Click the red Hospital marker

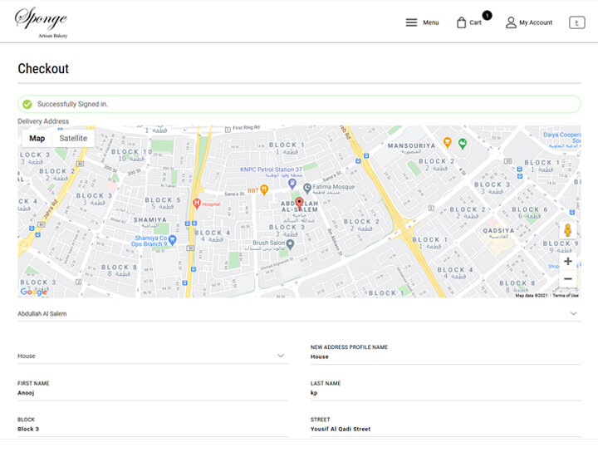[197, 204]
